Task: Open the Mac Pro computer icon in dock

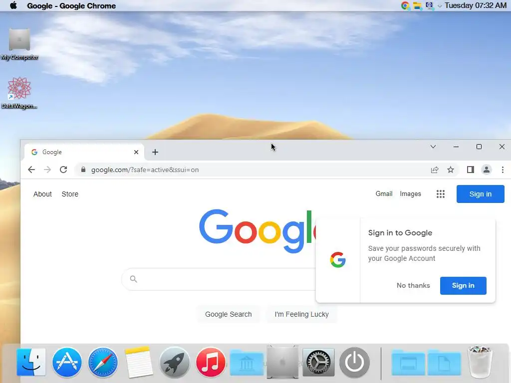Action: 282,362
